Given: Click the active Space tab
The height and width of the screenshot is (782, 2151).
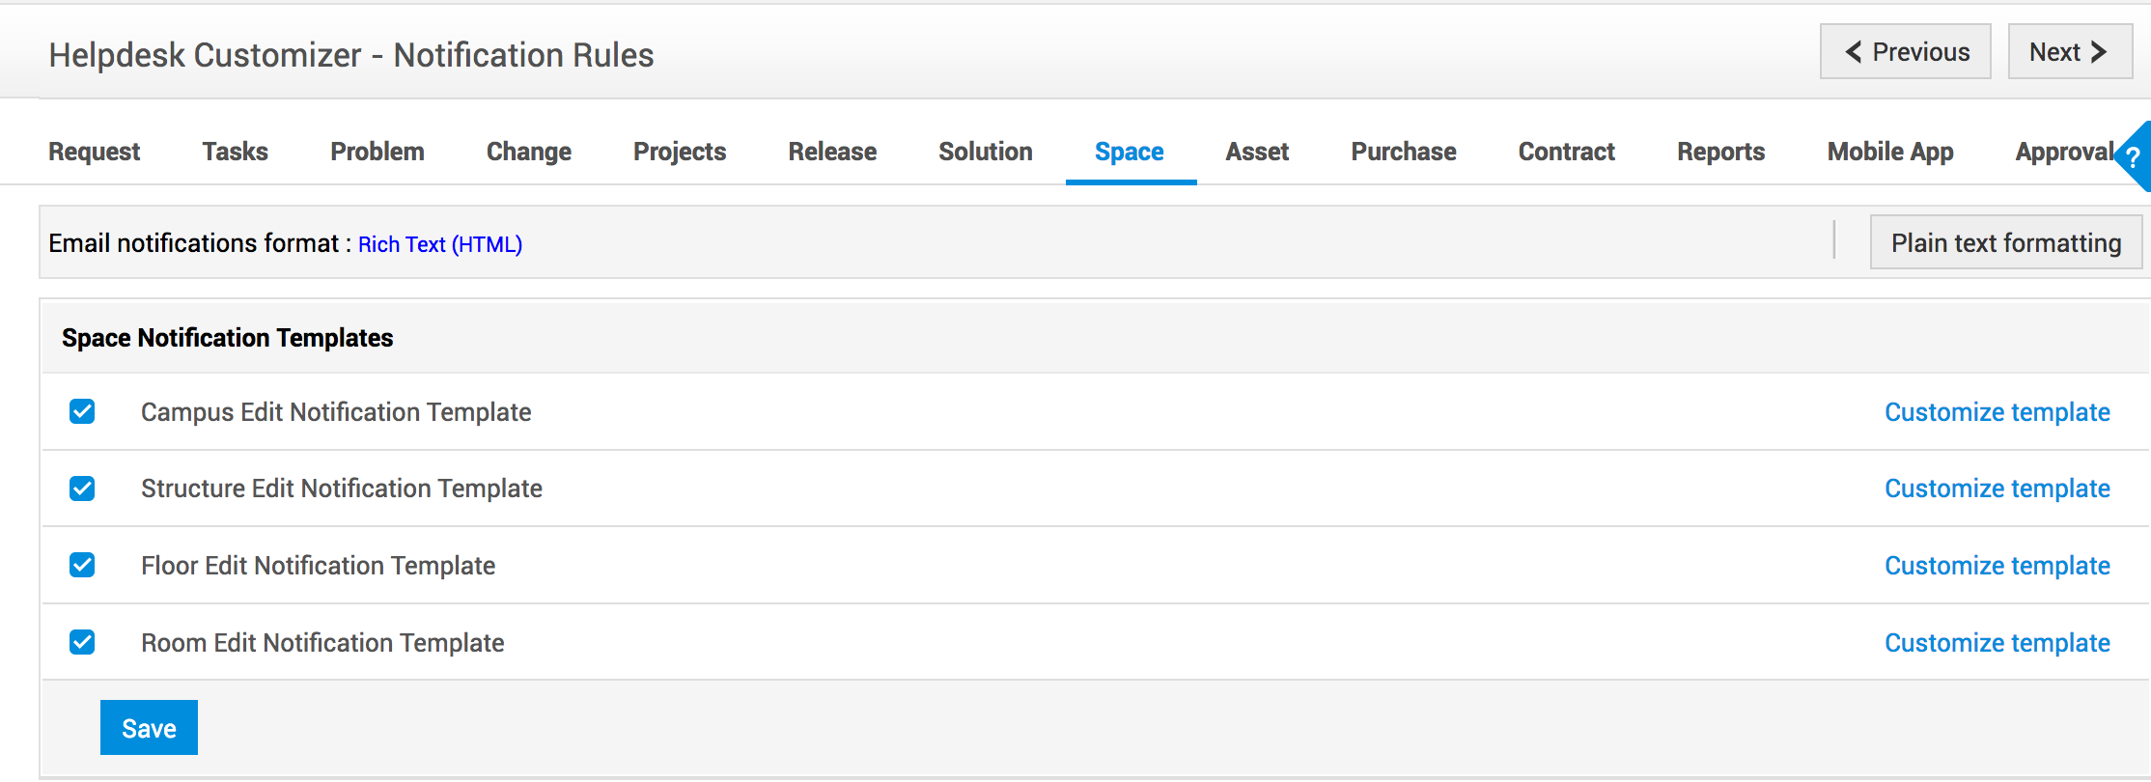Looking at the screenshot, I should (1130, 152).
